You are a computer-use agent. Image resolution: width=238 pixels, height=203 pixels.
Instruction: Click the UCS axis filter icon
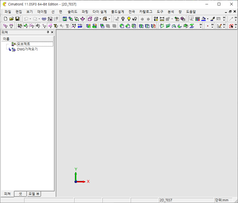[x=5, y=26]
